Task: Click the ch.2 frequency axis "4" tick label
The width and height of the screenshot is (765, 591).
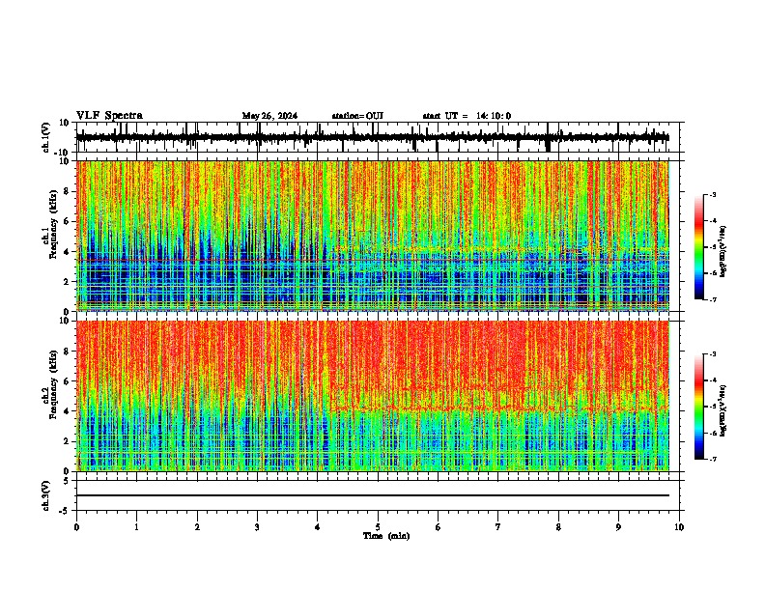Action: [x=68, y=411]
